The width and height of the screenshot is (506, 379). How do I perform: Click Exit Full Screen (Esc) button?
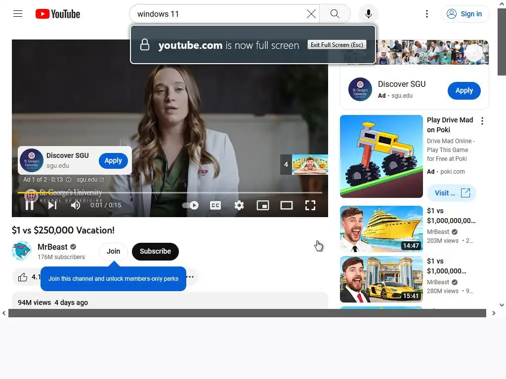click(x=337, y=45)
